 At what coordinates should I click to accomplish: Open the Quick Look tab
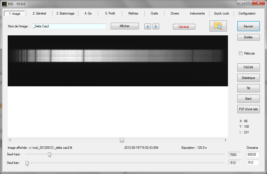(221, 13)
